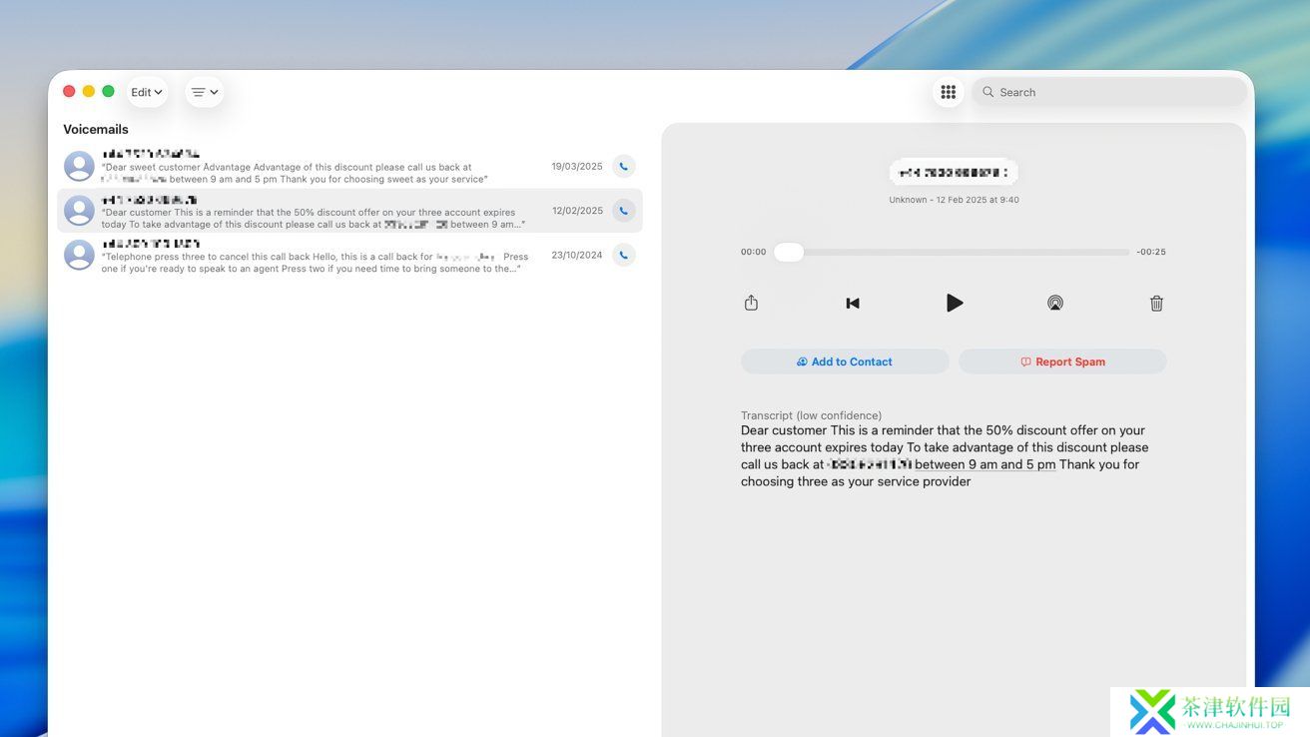Click the Report Spam button

pos(1062,362)
